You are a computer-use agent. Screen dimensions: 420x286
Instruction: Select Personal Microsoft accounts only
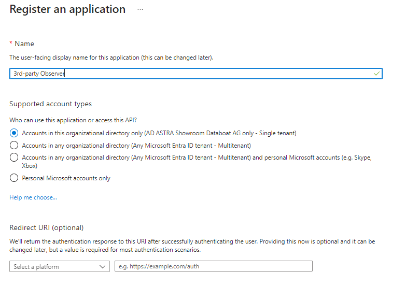(14, 178)
